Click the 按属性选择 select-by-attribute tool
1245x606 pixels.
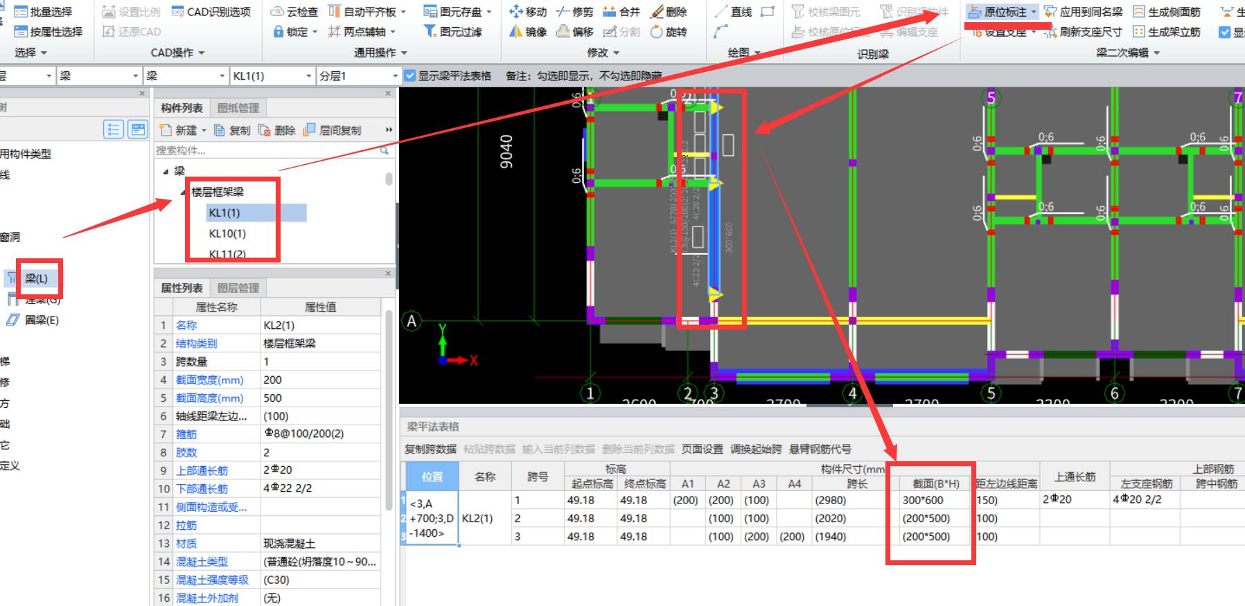pyautogui.click(x=48, y=32)
